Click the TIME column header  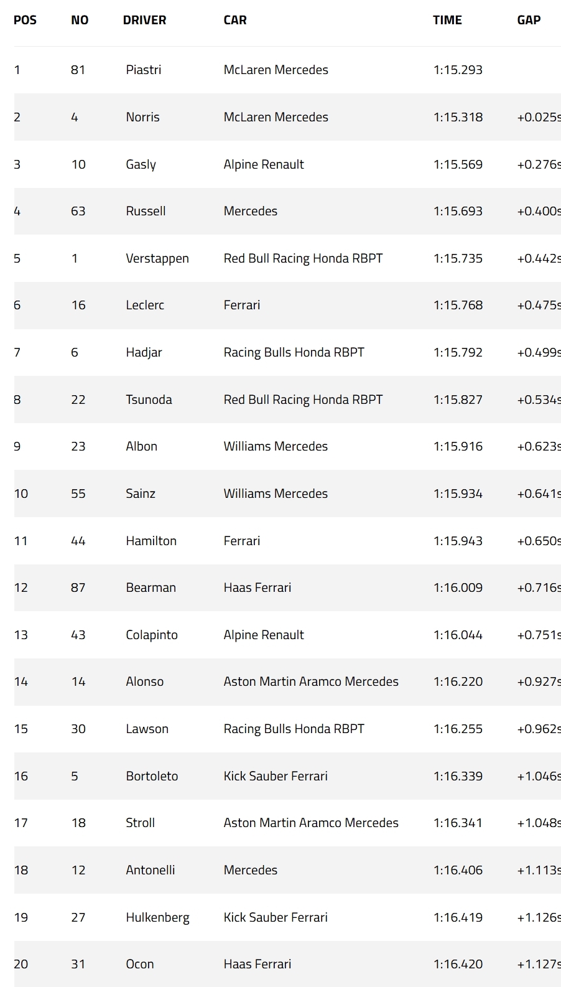tap(447, 20)
